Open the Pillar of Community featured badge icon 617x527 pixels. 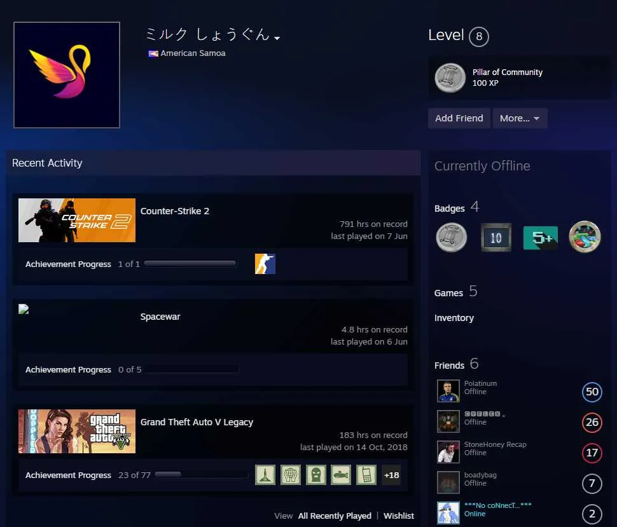[450, 78]
